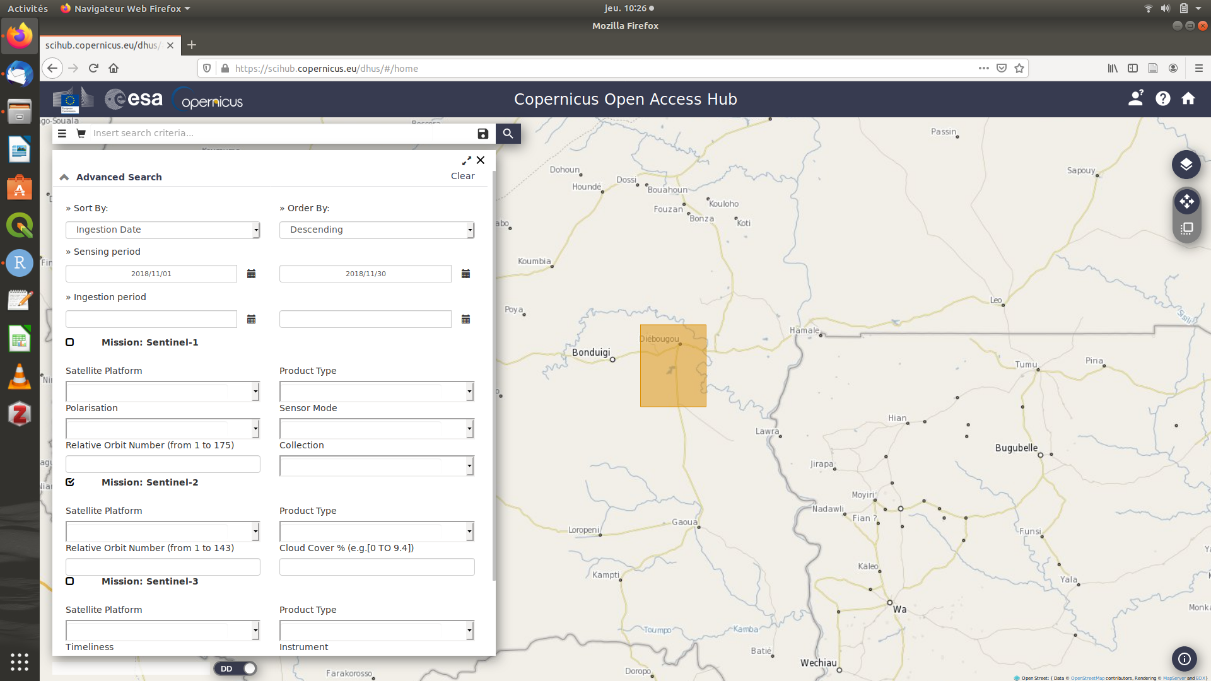Screen dimensions: 1211x681
Task: Go back to previous page
Action: coord(52,68)
